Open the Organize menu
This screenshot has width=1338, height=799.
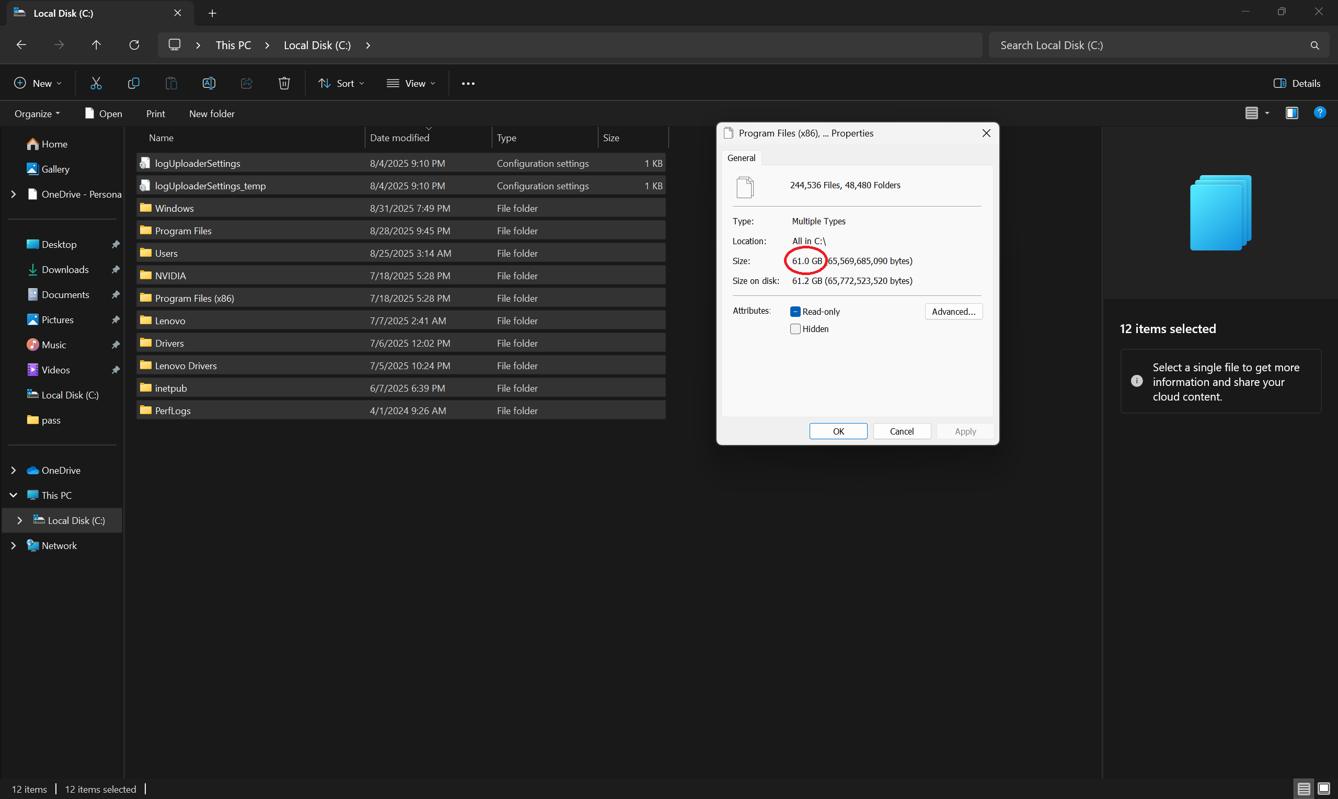pyautogui.click(x=37, y=113)
